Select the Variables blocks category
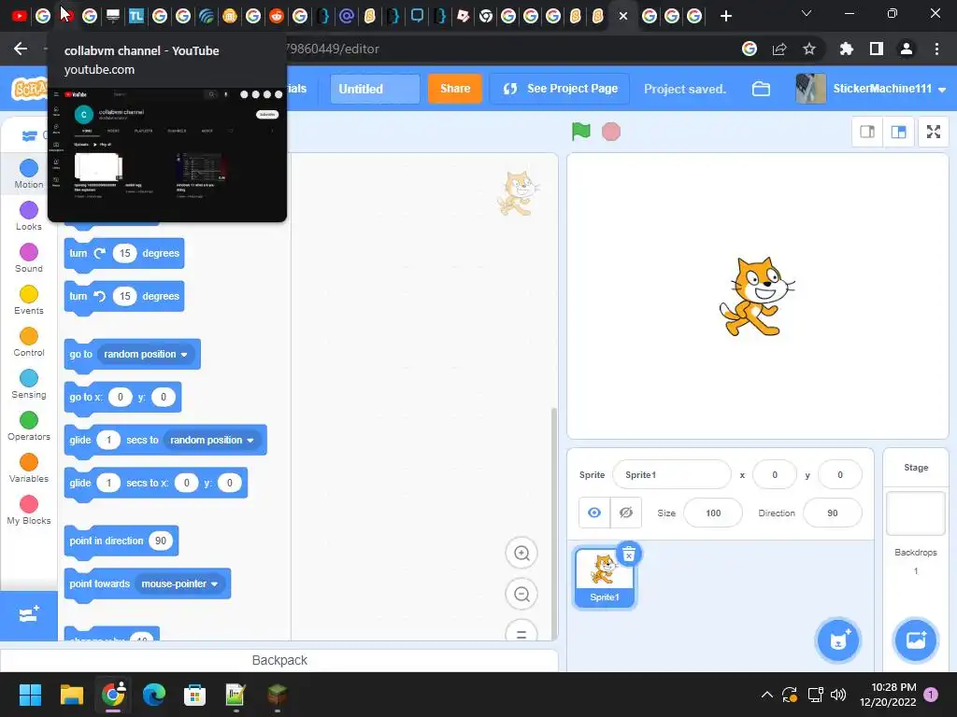This screenshot has width=957, height=717. [x=29, y=469]
